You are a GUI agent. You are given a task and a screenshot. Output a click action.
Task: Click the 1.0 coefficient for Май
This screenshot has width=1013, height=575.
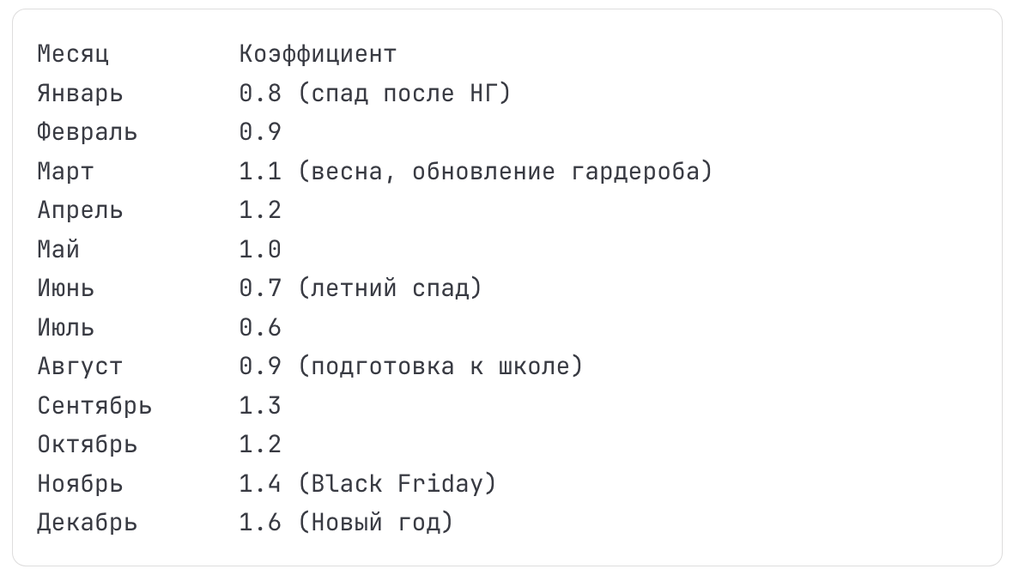[x=260, y=249]
